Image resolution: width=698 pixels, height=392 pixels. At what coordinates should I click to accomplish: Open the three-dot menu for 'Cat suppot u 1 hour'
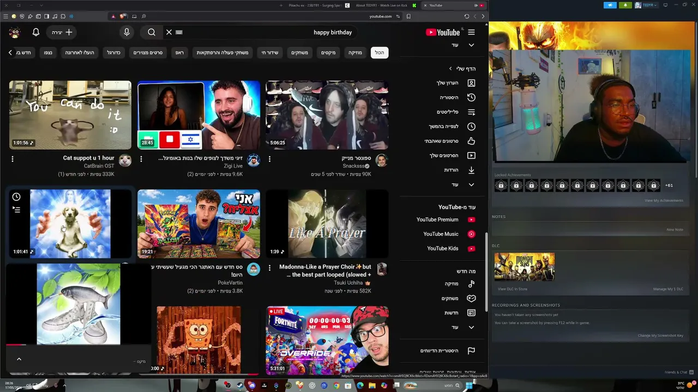13,159
